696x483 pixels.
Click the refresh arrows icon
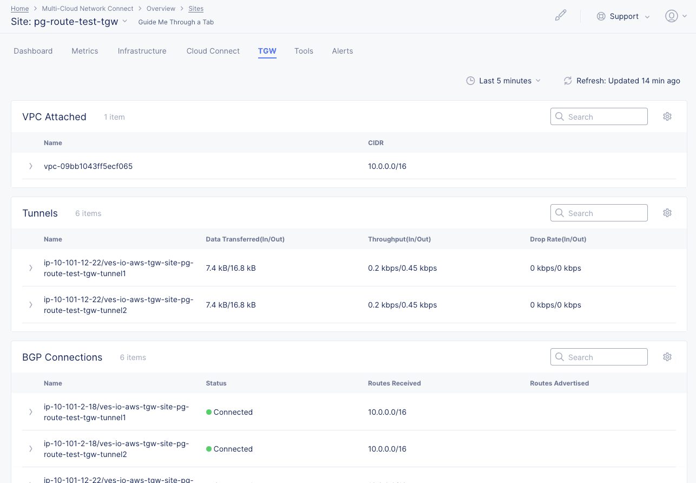coord(568,81)
